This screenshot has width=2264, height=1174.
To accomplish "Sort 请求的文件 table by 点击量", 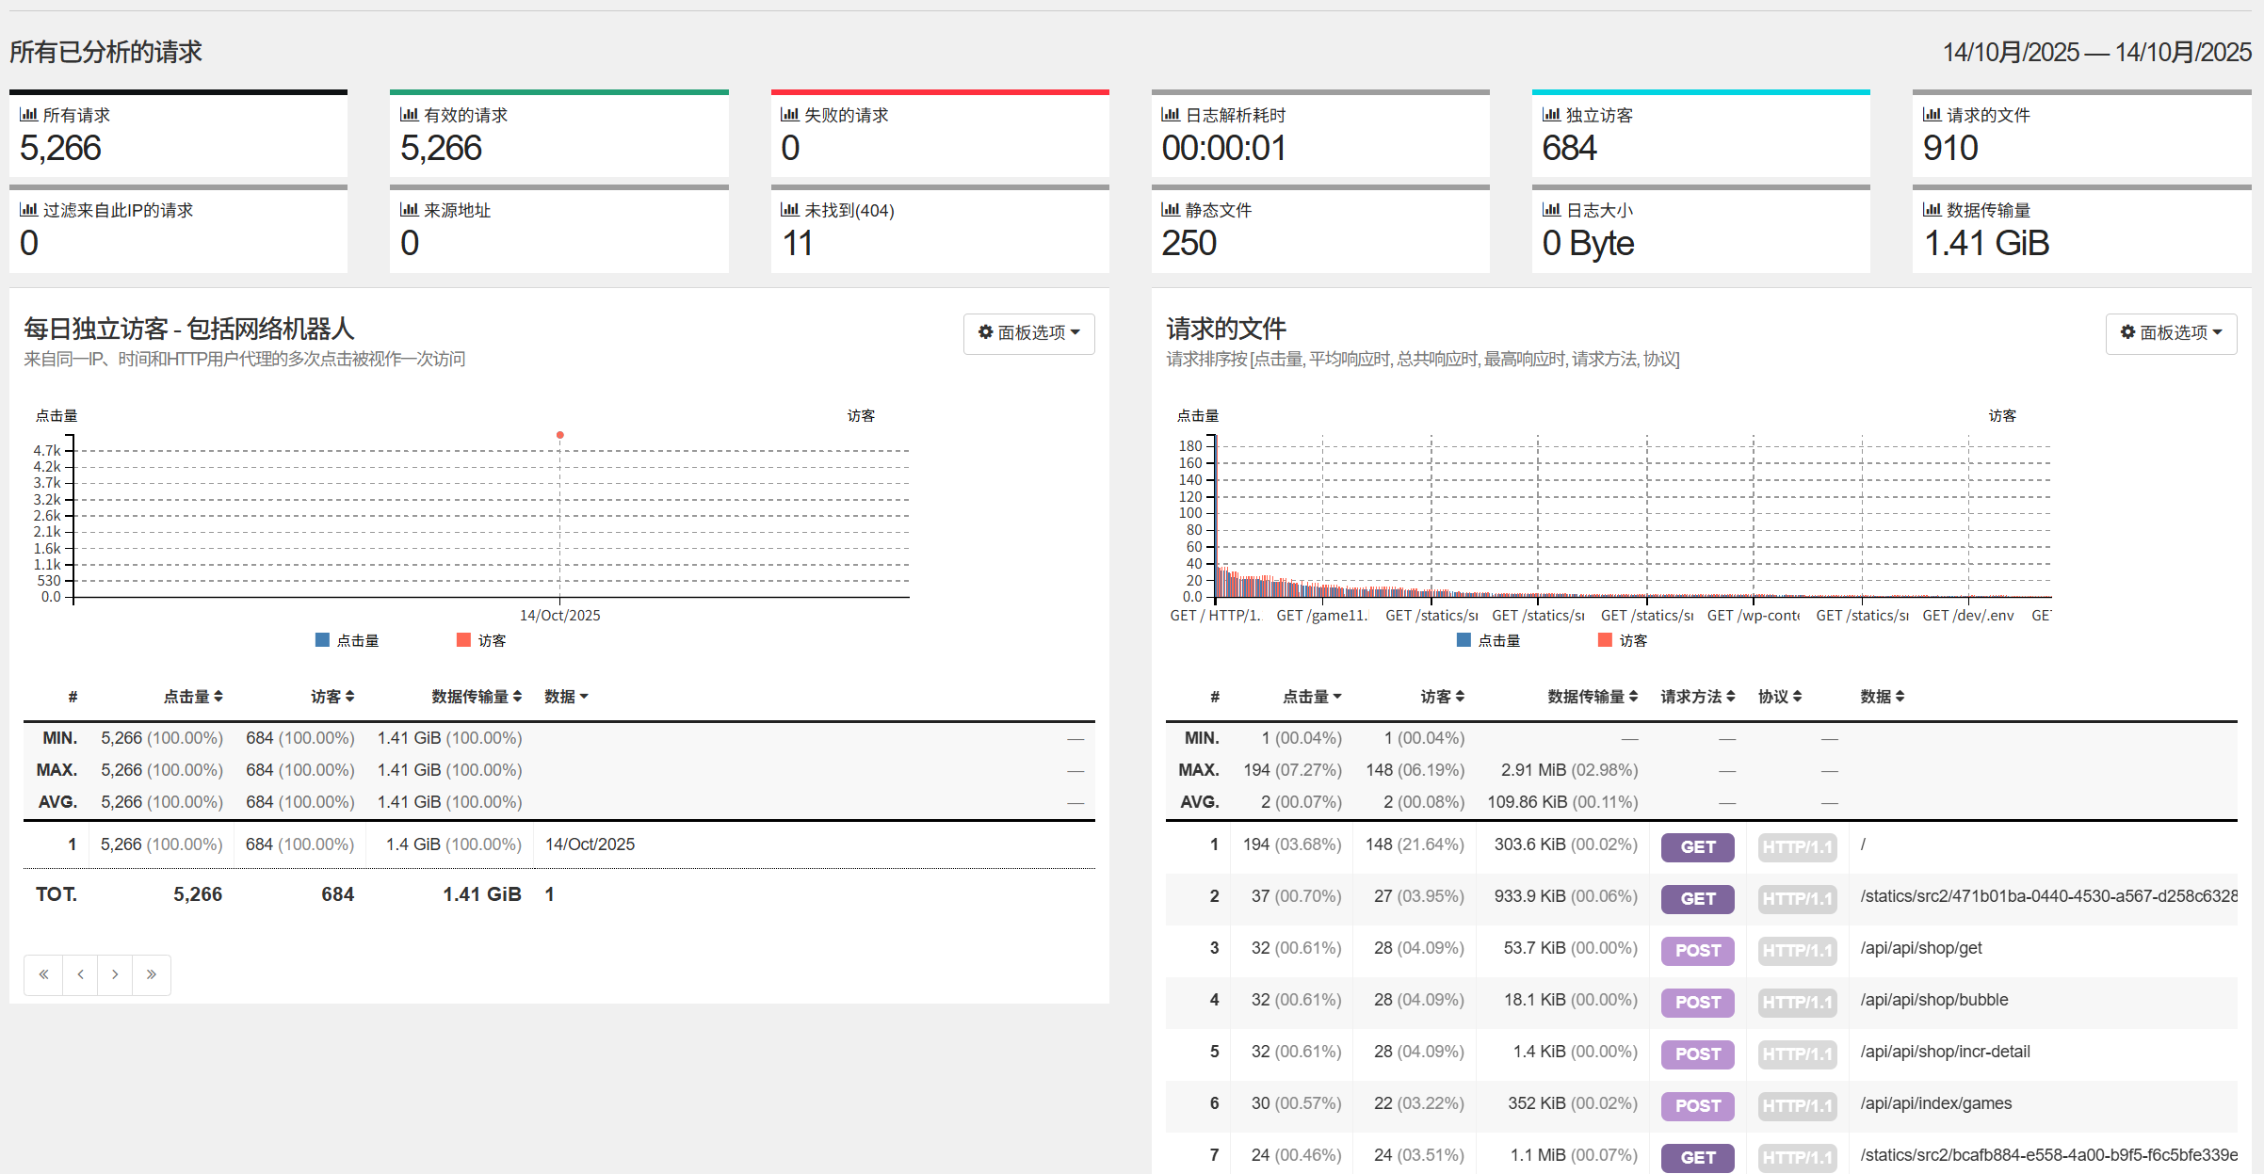I will [x=1311, y=697].
